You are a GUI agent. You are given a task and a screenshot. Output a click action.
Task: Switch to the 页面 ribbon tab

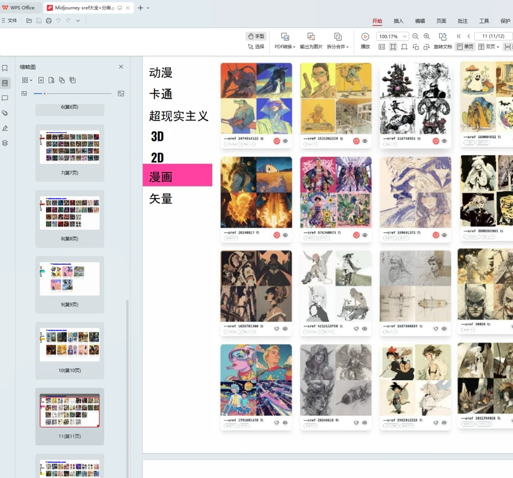[441, 21]
